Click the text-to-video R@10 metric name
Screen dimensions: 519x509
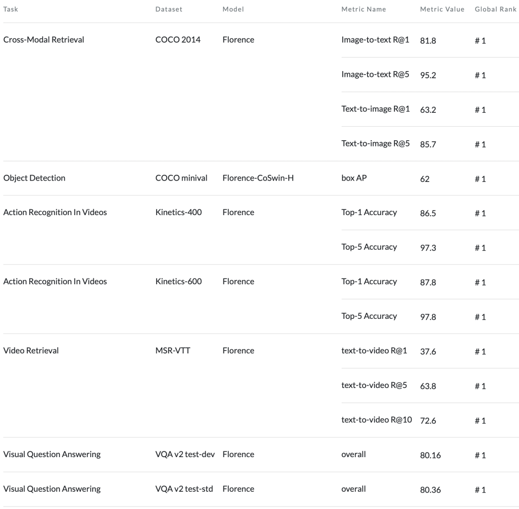click(376, 420)
